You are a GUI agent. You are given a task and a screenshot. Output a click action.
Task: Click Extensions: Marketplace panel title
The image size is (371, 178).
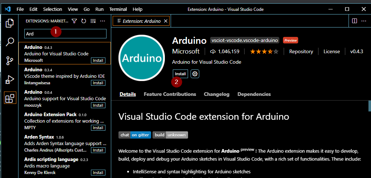pyautogui.click(x=47, y=21)
